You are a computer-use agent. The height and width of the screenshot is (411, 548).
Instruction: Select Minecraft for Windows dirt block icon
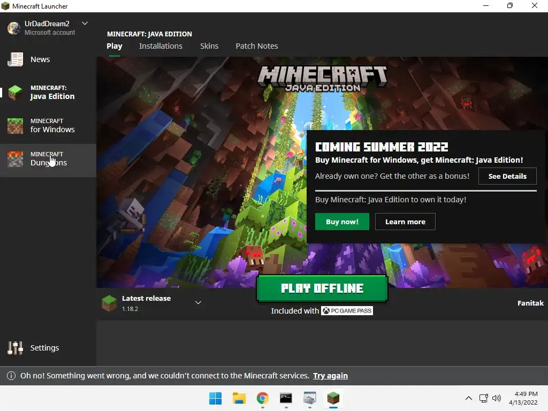(16, 126)
